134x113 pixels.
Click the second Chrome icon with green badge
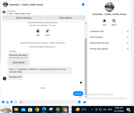(58, 110)
